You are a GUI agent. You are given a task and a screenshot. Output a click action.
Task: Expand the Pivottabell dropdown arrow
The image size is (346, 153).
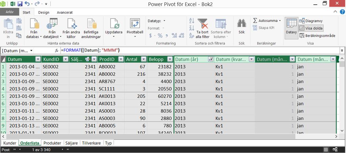135,36
